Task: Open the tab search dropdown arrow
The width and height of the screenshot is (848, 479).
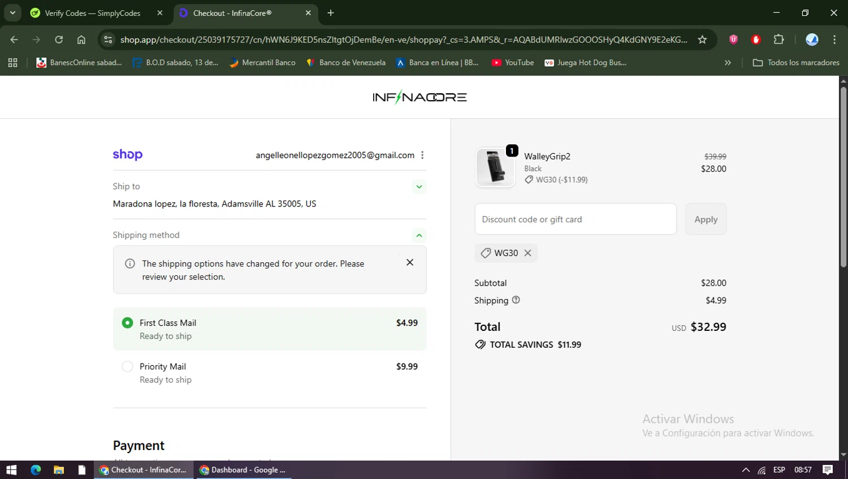Action: [12, 12]
